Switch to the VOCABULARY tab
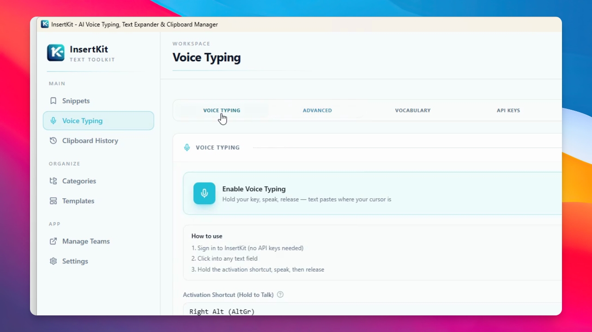 coord(413,111)
